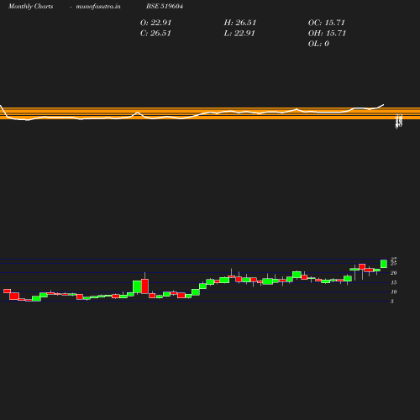Click the "OL: 0" reading
This screenshot has width=420, height=420.
(318, 44)
